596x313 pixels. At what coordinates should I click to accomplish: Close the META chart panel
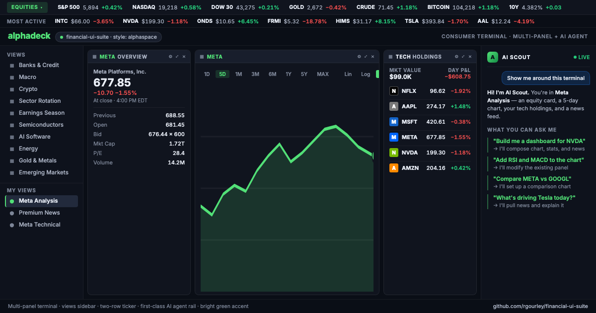pyautogui.click(x=372, y=57)
